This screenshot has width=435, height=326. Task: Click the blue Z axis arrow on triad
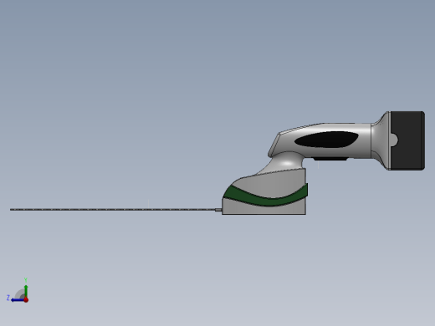(x=18, y=300)
